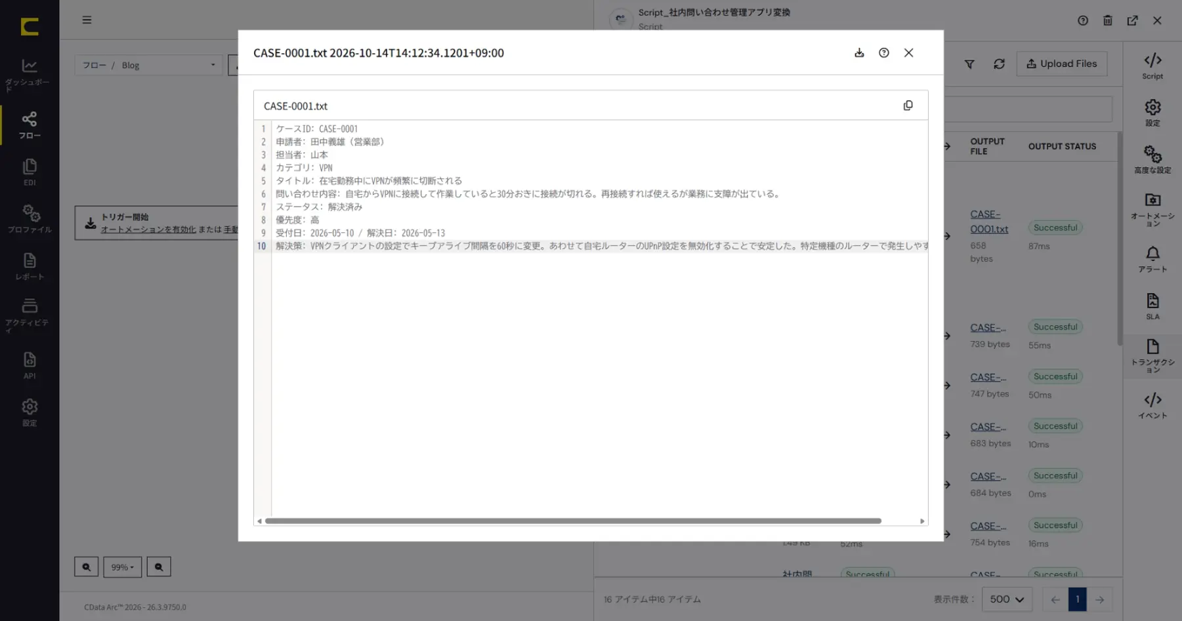Open the レポート section in the sidebar
The width and height of the screenshot is (1182, 621).
click(x=29, y=266)
